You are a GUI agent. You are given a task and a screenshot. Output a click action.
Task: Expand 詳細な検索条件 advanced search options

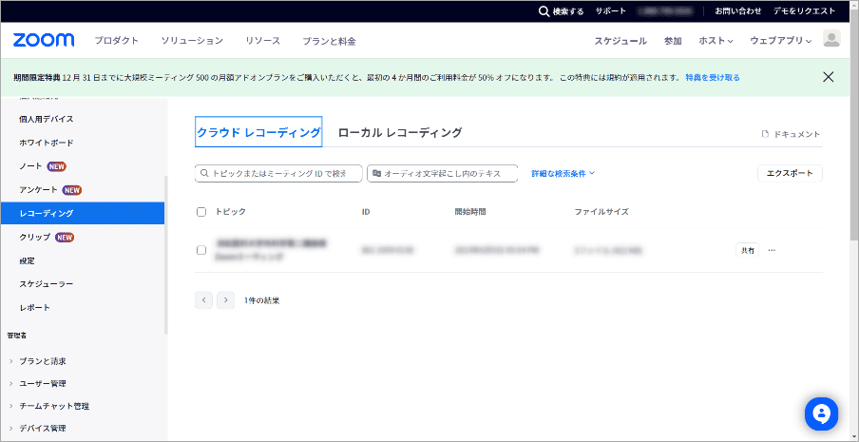[563, 174]
